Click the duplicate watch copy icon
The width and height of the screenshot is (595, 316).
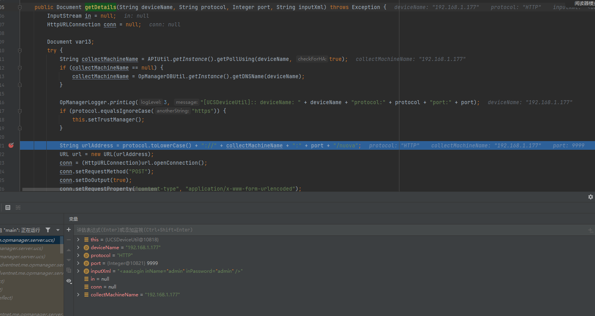[69, 270]
